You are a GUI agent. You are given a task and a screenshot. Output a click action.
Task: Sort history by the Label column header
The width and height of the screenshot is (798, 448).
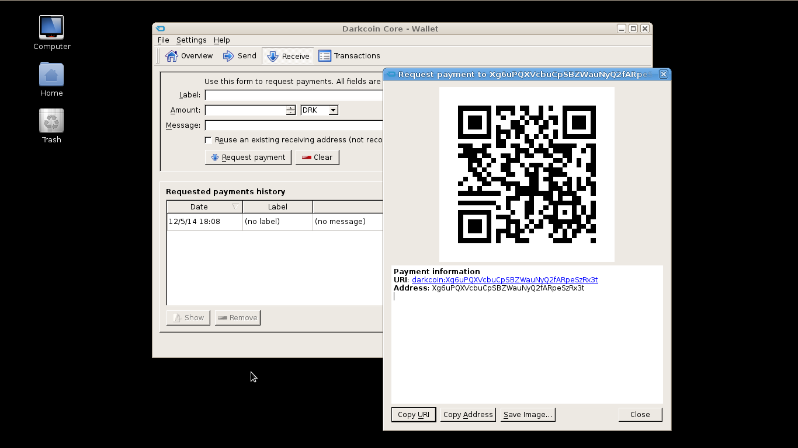pyautogui.click(x=277, y=207)
